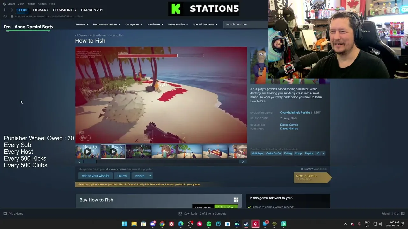Image resolution: width=408 pixels, height=229 pixels.
Task: Switch to the COMMUNITY tab
Action: tap(65, 10)
